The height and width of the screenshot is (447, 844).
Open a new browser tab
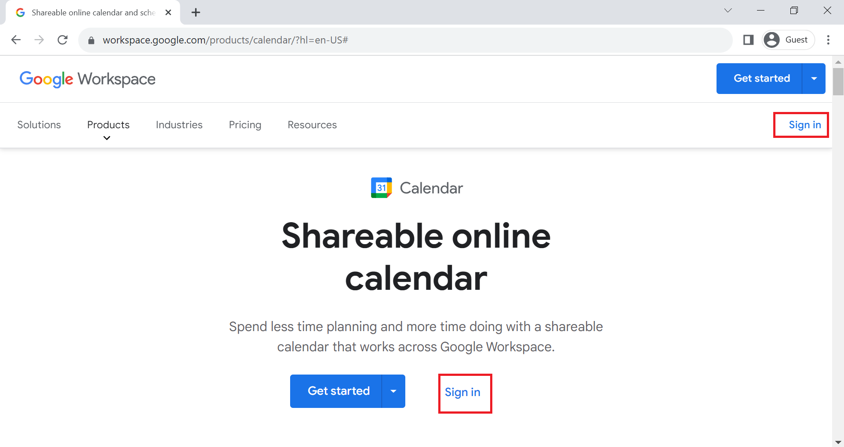pos(196,12)
